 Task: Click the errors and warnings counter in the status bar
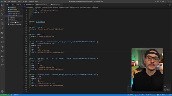click(x=15, y=95)
